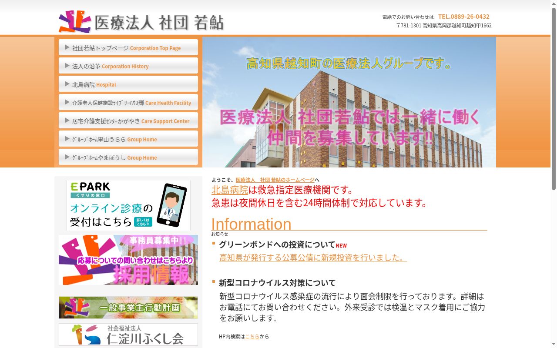557x348 pixels.
Task: Open 法人の沿革 Corporation History menu item
Action: pos(128,66)
